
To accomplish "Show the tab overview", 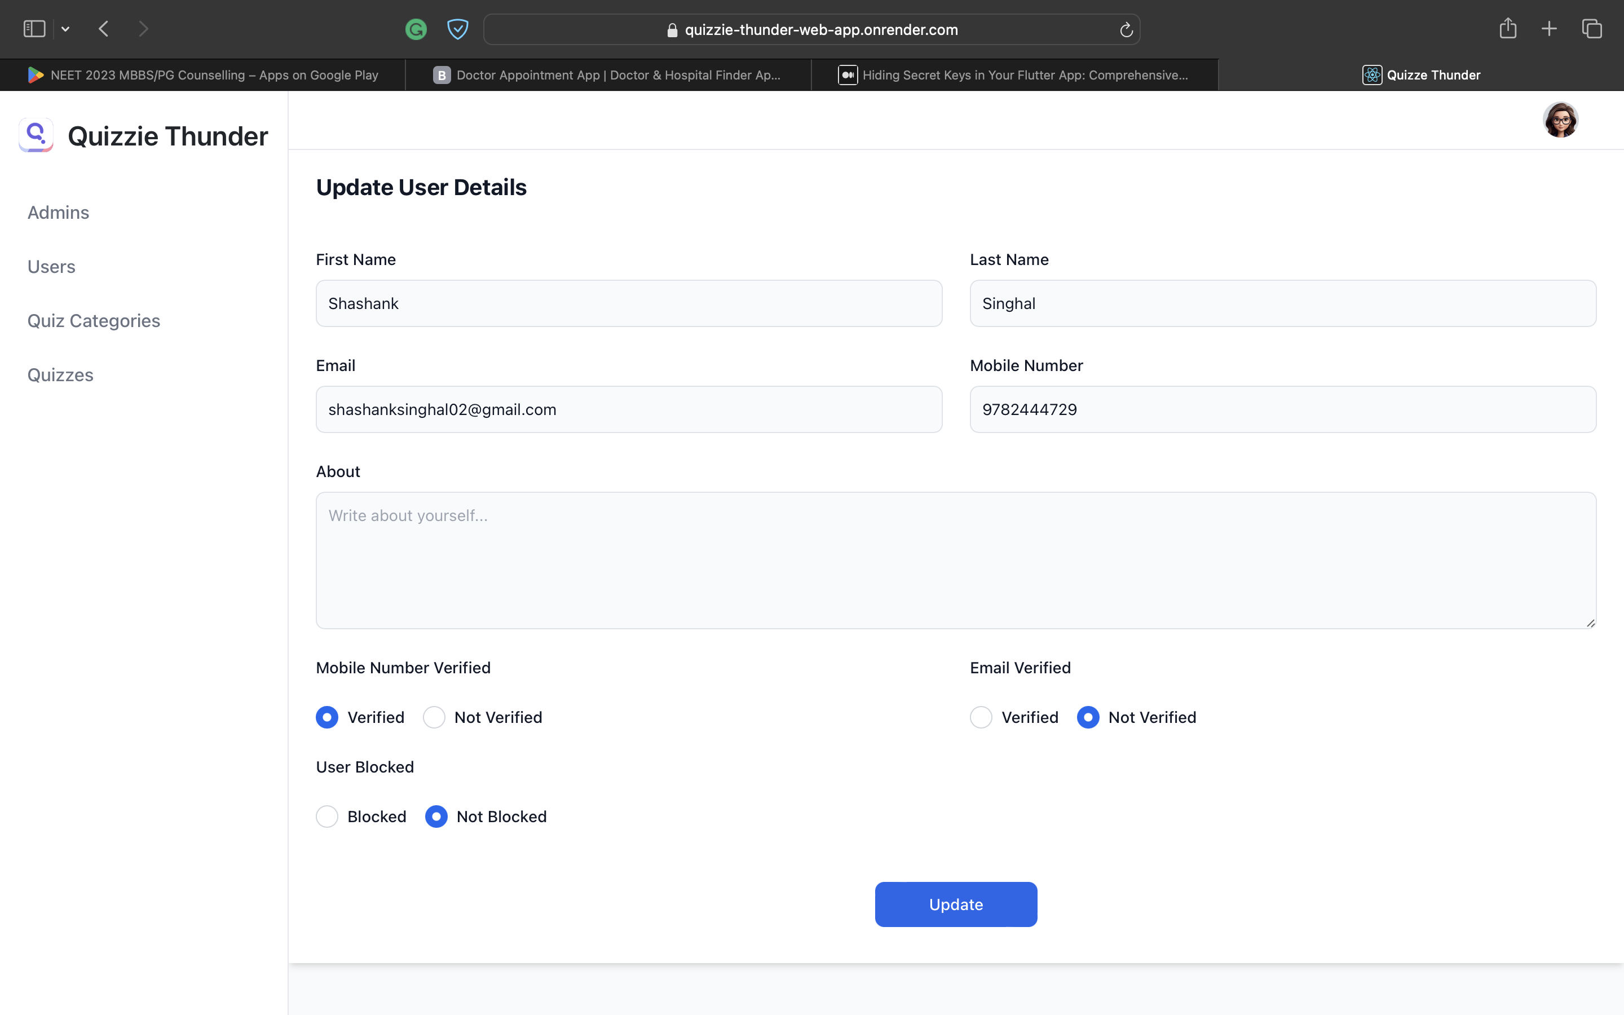I will point(1591,28).
